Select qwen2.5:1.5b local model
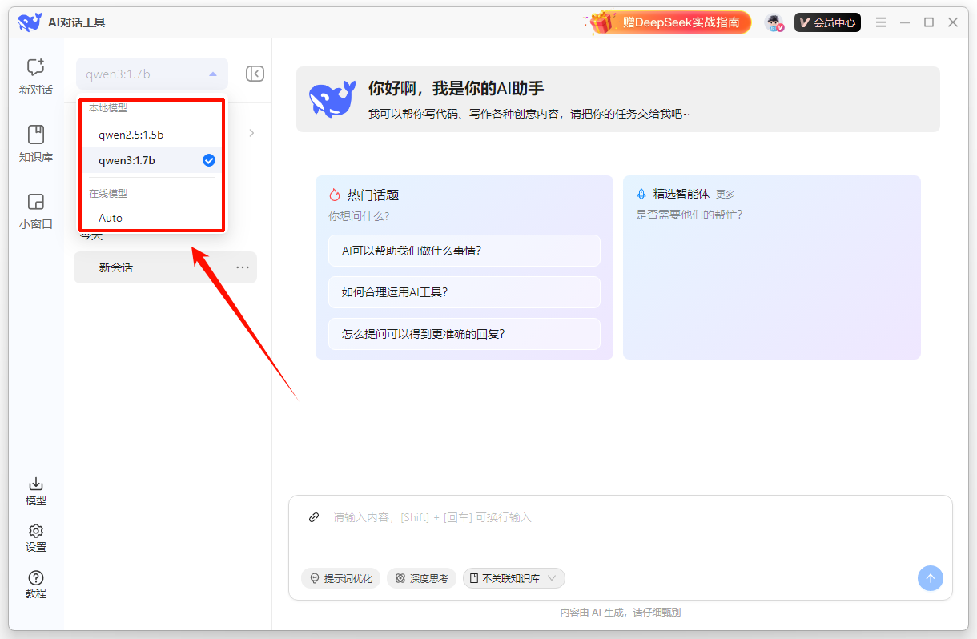The width and height of the screenshot is (977, 639). pos(130,135)
